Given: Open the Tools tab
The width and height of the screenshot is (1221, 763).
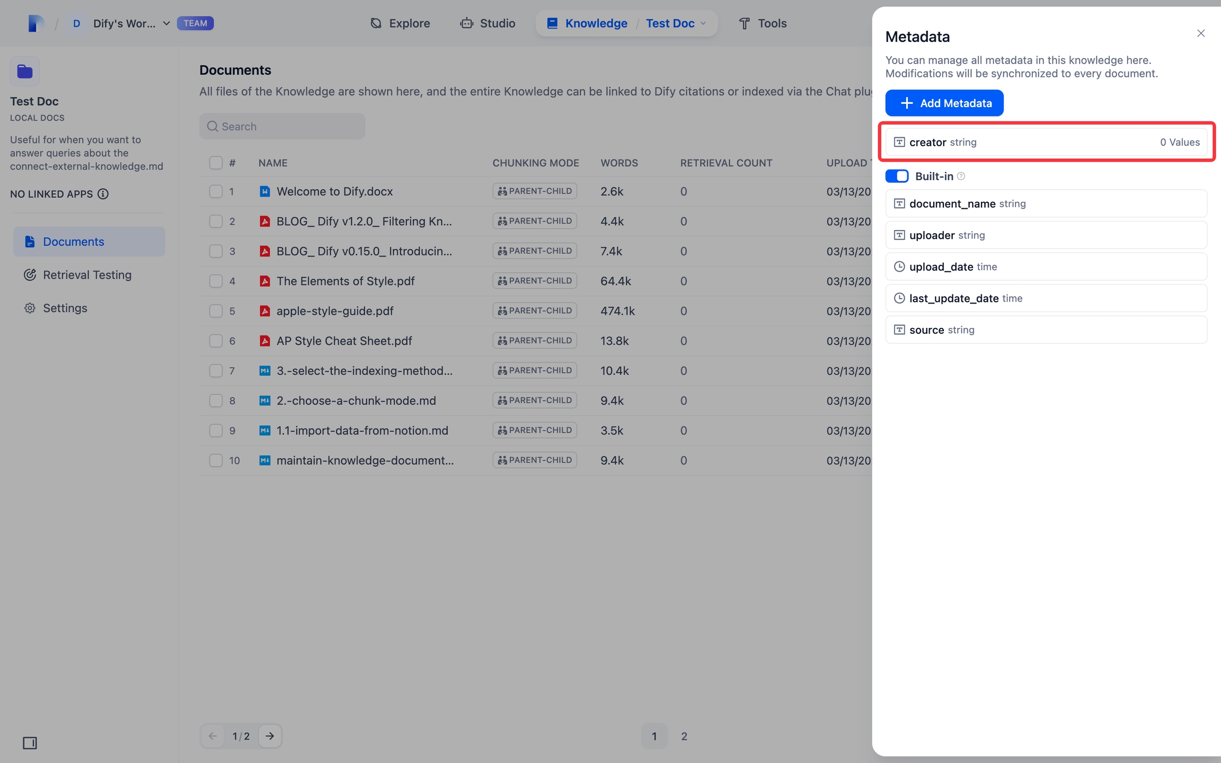Looking at the screenshot, I should click(762, 23).
